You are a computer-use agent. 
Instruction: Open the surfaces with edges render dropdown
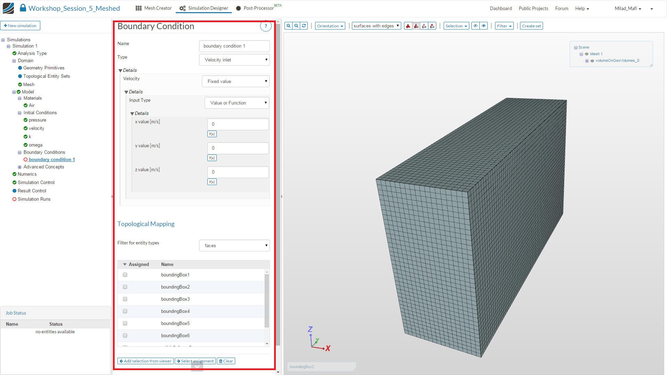[376, 26]
